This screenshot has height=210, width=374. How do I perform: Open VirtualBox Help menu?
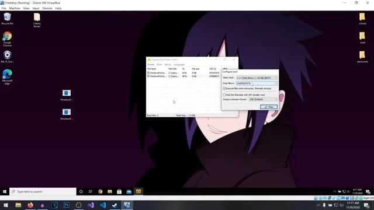(x=58, y=8)
